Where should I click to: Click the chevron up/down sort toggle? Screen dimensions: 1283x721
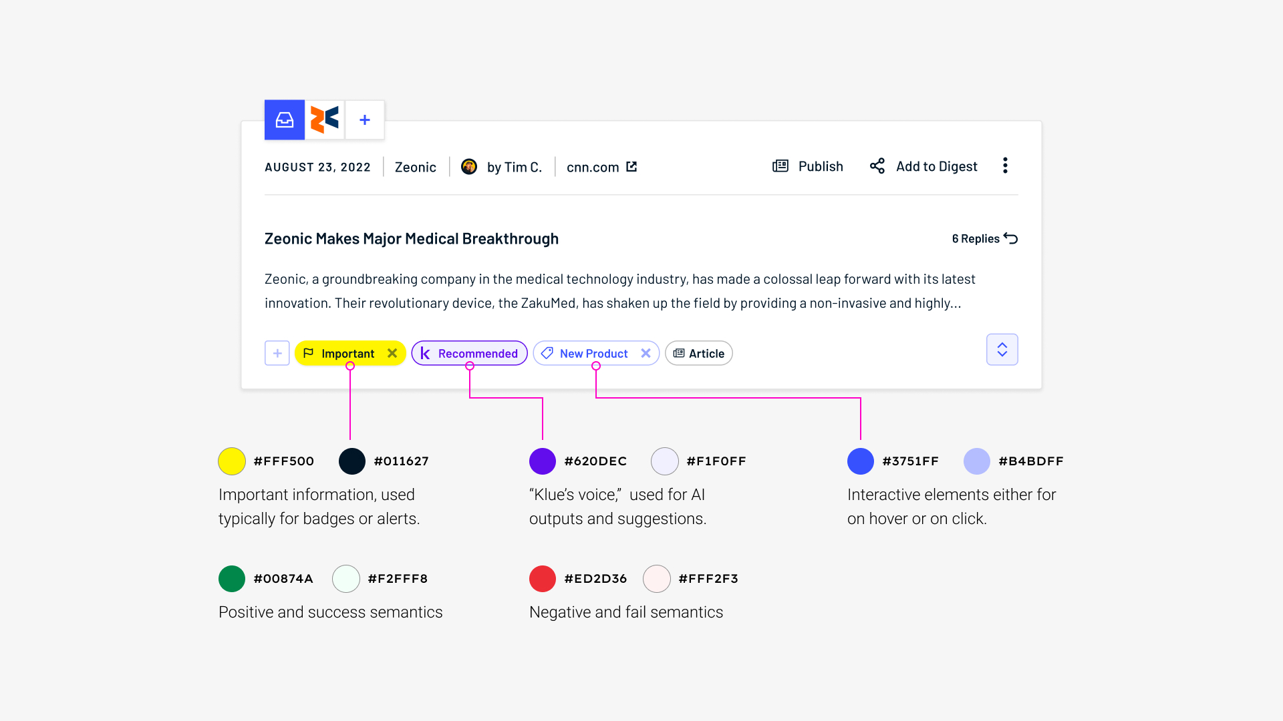pos(1002,350)
